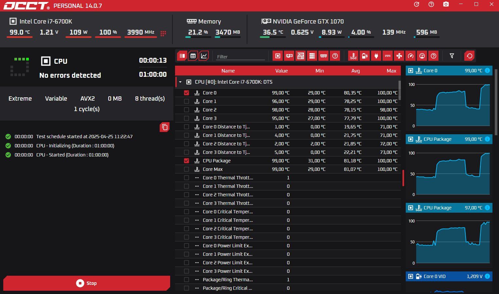
Task: Filter sensors by CPU chip icon
Action: [x=278, y=56]
